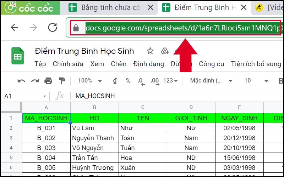Viewport: 284px width, 177px height.
Task: Click cell 20/12/1998
Action: [239, 138]
